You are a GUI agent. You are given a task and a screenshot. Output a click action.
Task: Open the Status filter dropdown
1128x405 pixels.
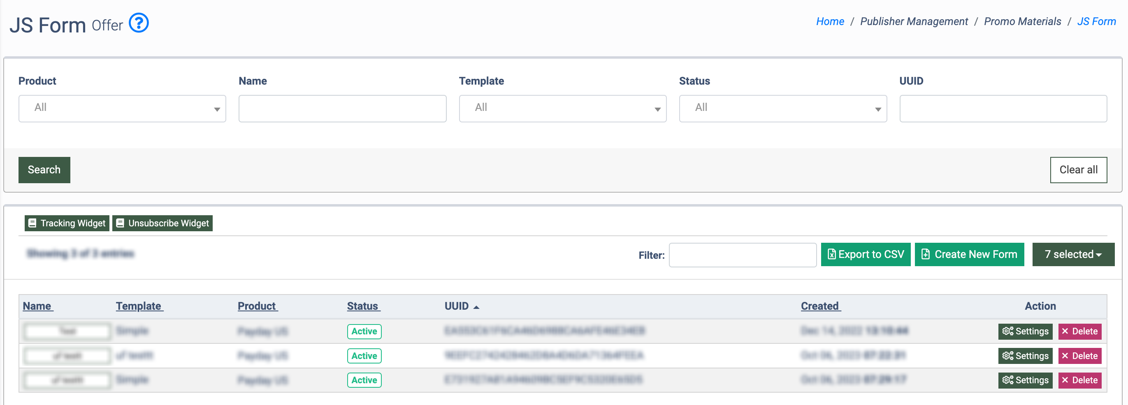[782, 108]
